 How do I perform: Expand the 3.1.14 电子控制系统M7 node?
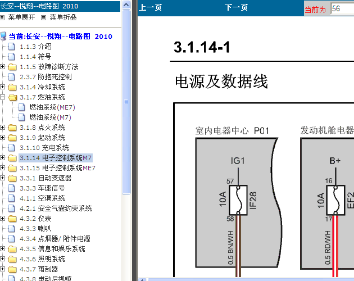click(x=2, y=158)
